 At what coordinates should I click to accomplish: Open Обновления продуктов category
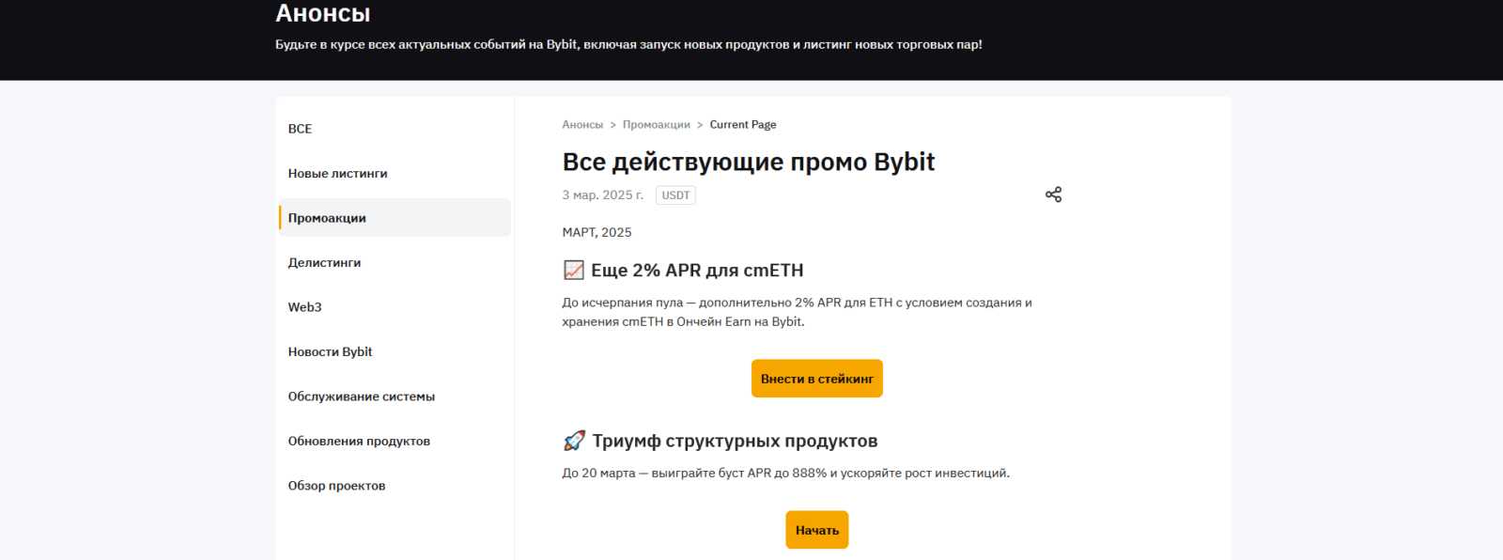pyautogui.click(x=359, y=442)
